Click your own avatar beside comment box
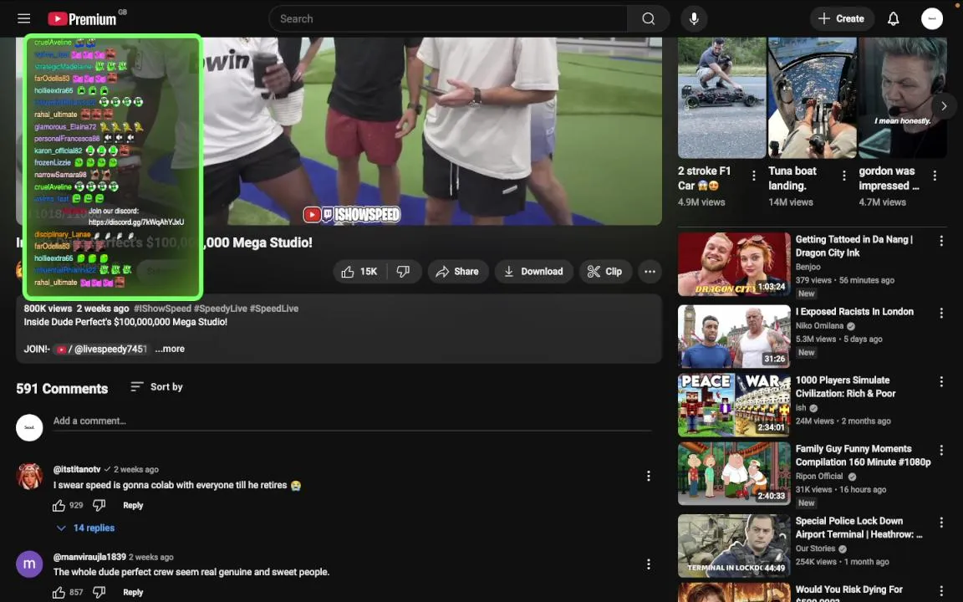 pyautogui.click(x=29, y=427)
